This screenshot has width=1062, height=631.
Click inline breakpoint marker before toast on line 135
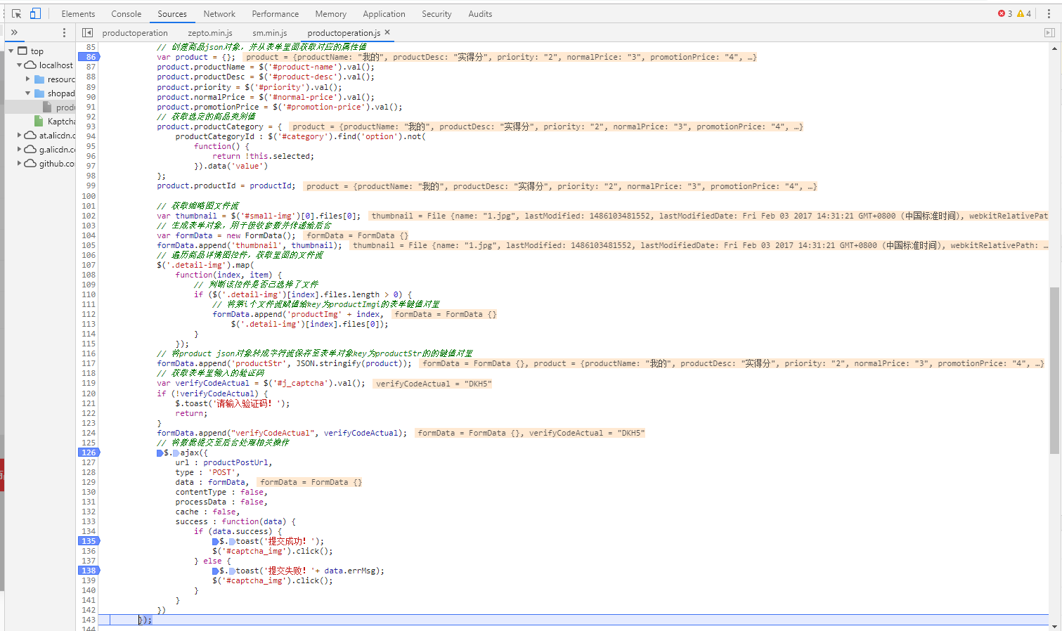pos(231,542)
